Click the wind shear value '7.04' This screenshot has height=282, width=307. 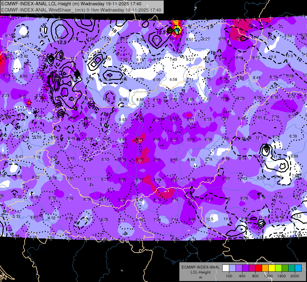coord(275,117)
